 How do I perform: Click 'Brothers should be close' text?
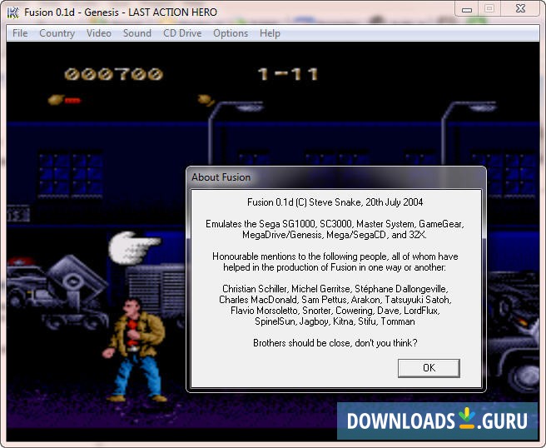(x=335, y=343)
